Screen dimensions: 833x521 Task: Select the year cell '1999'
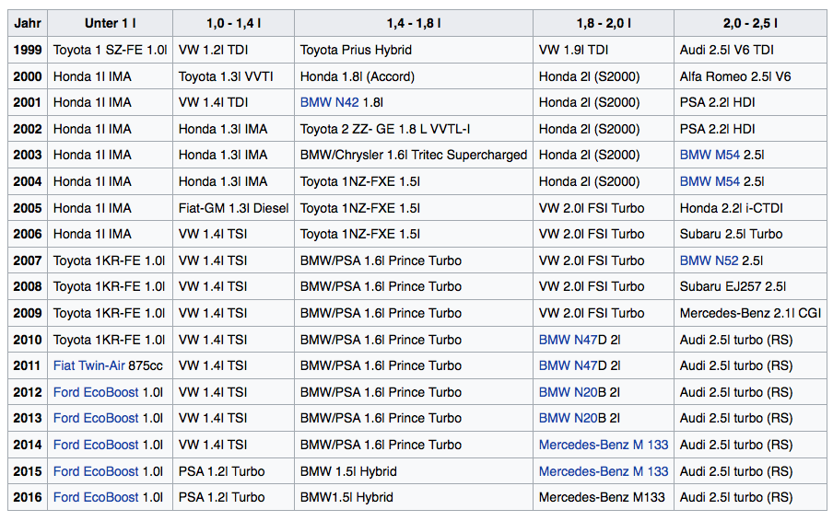pyautogui.click(x=28, y=50)
